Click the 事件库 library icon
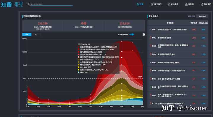Screen dimensions: 213x117 coord(186,4)
